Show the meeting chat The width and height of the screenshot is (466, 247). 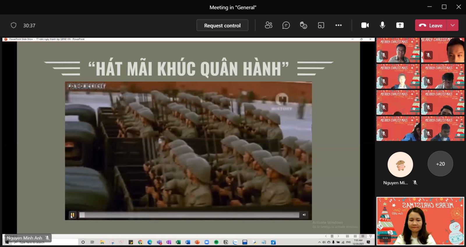pyautogui.click(x=286, y=25)
